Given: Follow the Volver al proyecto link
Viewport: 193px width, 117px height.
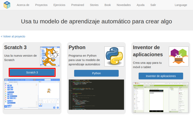Looking at the screenshot, I should (13, 36).
